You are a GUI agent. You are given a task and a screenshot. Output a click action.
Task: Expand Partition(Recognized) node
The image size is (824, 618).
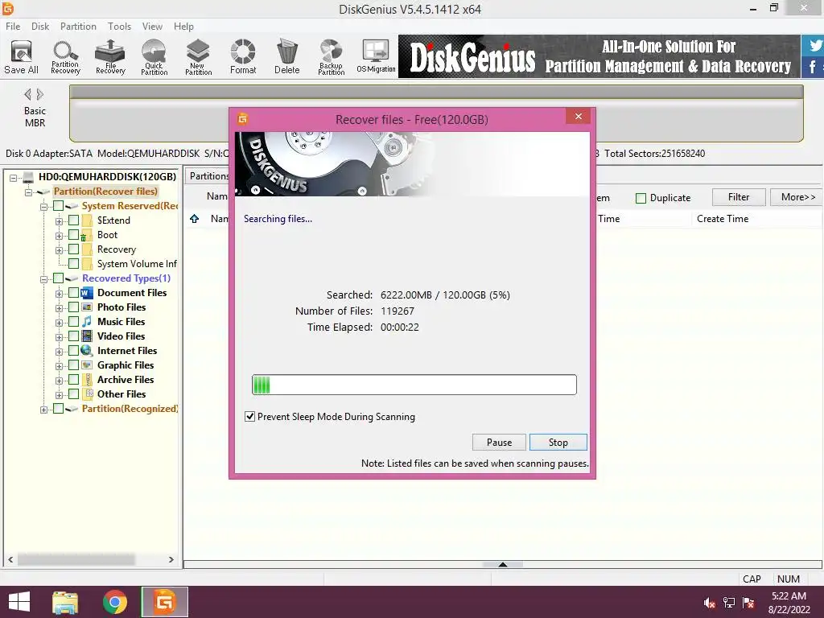[x=44, y=410]
